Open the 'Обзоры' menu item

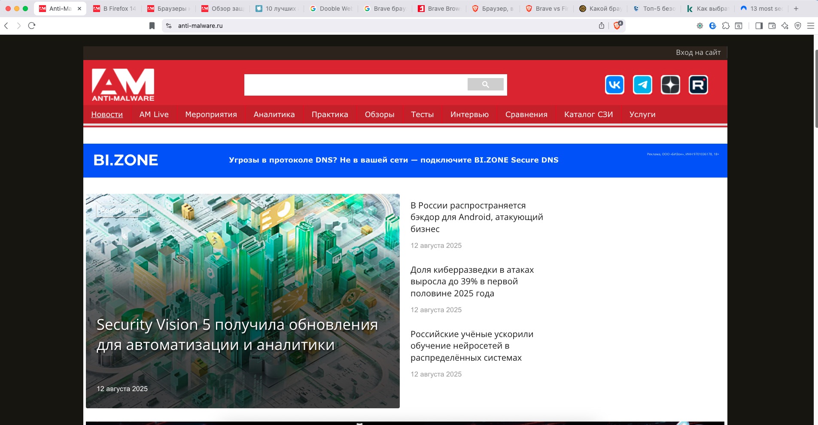380,115
